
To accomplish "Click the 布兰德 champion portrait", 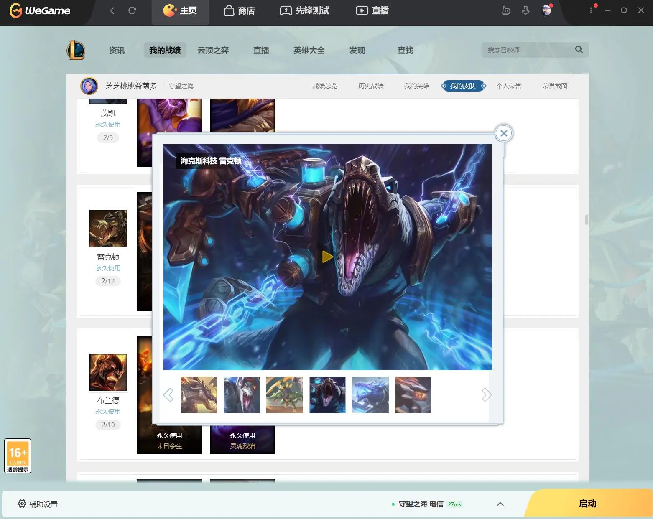I will pos(108,372).
